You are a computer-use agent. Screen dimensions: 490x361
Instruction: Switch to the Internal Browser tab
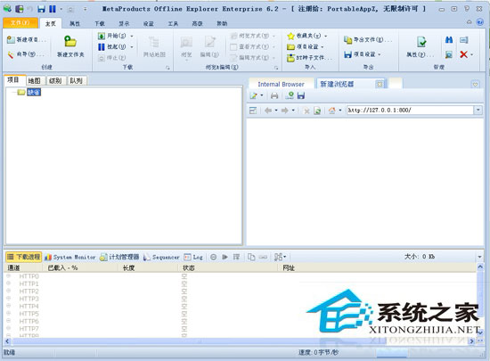click(x=281, y=84)
